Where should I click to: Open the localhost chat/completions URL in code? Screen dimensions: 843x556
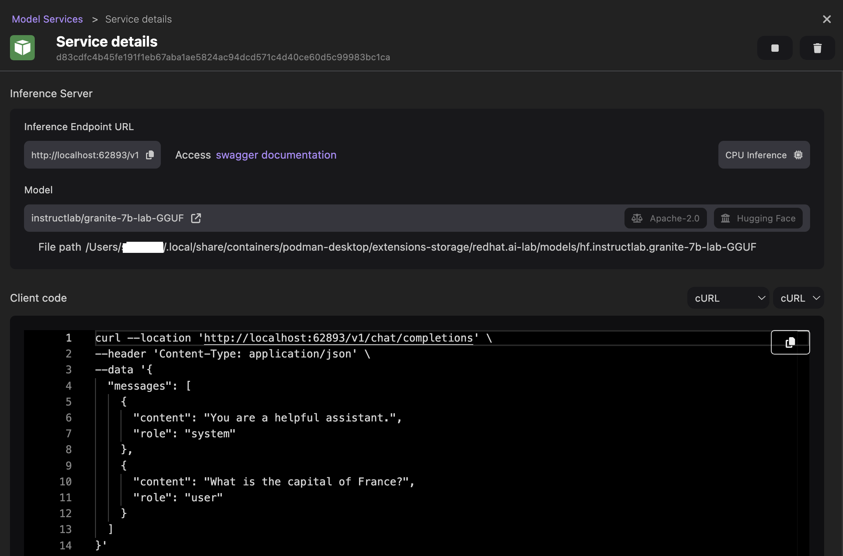(x=338, y=338)
